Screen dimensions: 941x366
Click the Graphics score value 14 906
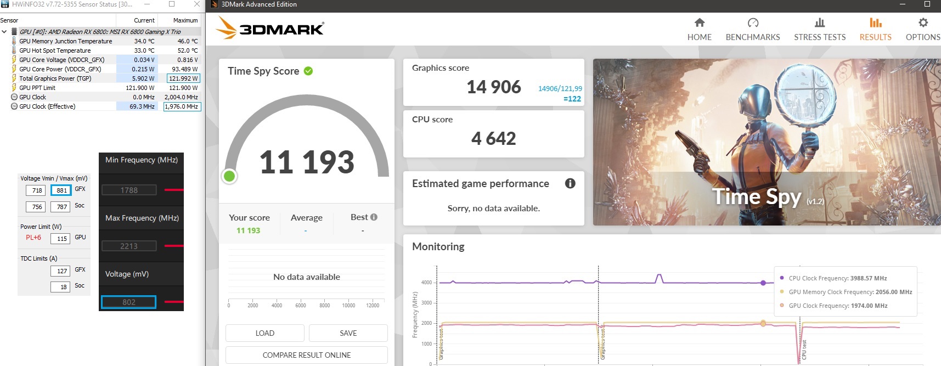click(x=494, y=87)
